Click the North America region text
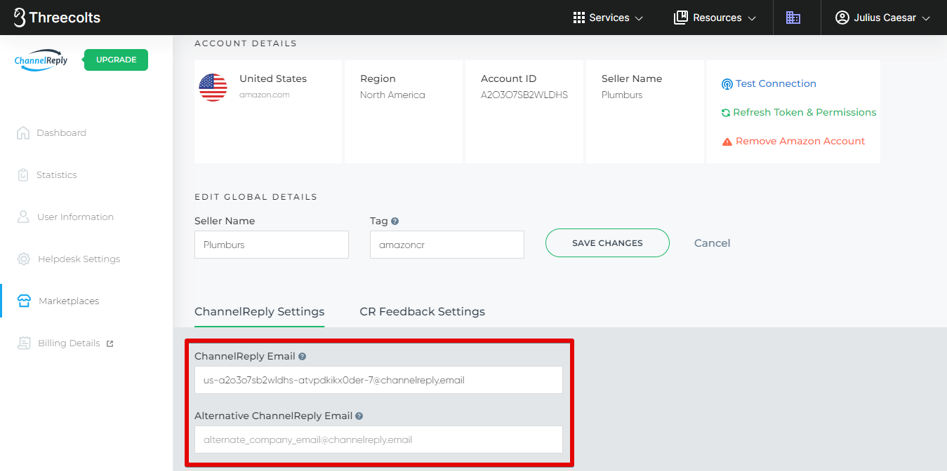 tap(392, 95)
